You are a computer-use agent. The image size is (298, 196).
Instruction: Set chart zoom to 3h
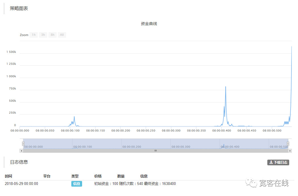tap(43, 35)
